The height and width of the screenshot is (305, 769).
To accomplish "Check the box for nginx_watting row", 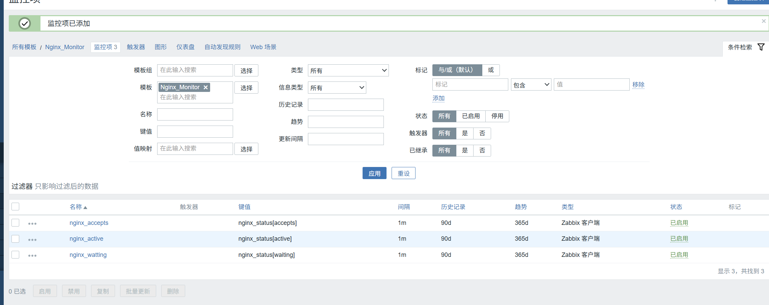I will (16, 255).
